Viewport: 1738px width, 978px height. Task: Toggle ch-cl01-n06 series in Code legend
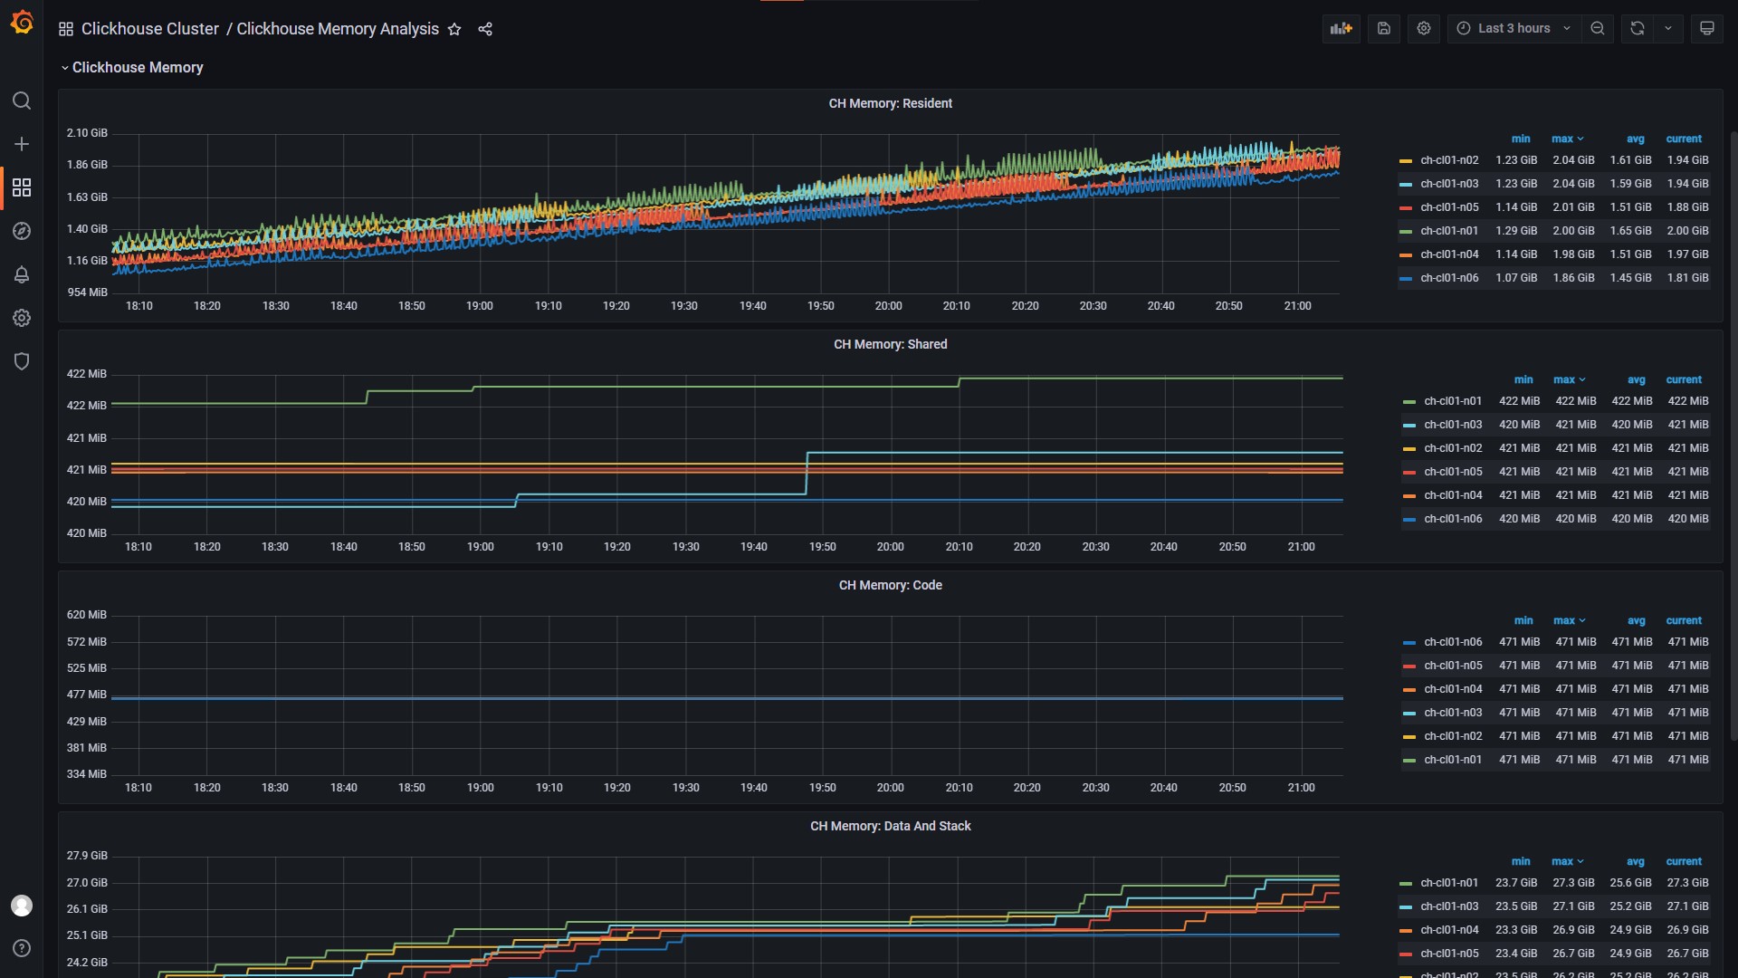(1453, 642)
